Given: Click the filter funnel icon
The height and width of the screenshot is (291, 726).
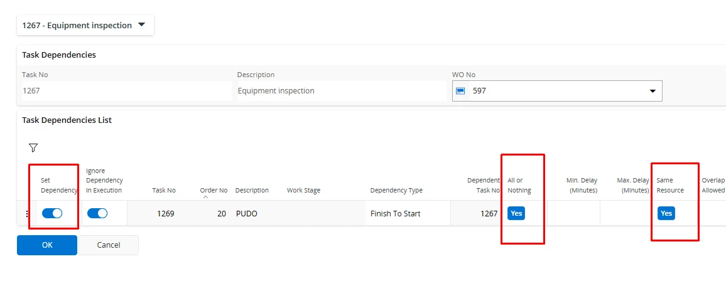Looking at the screenshot, I should click(x=33, y=148).
